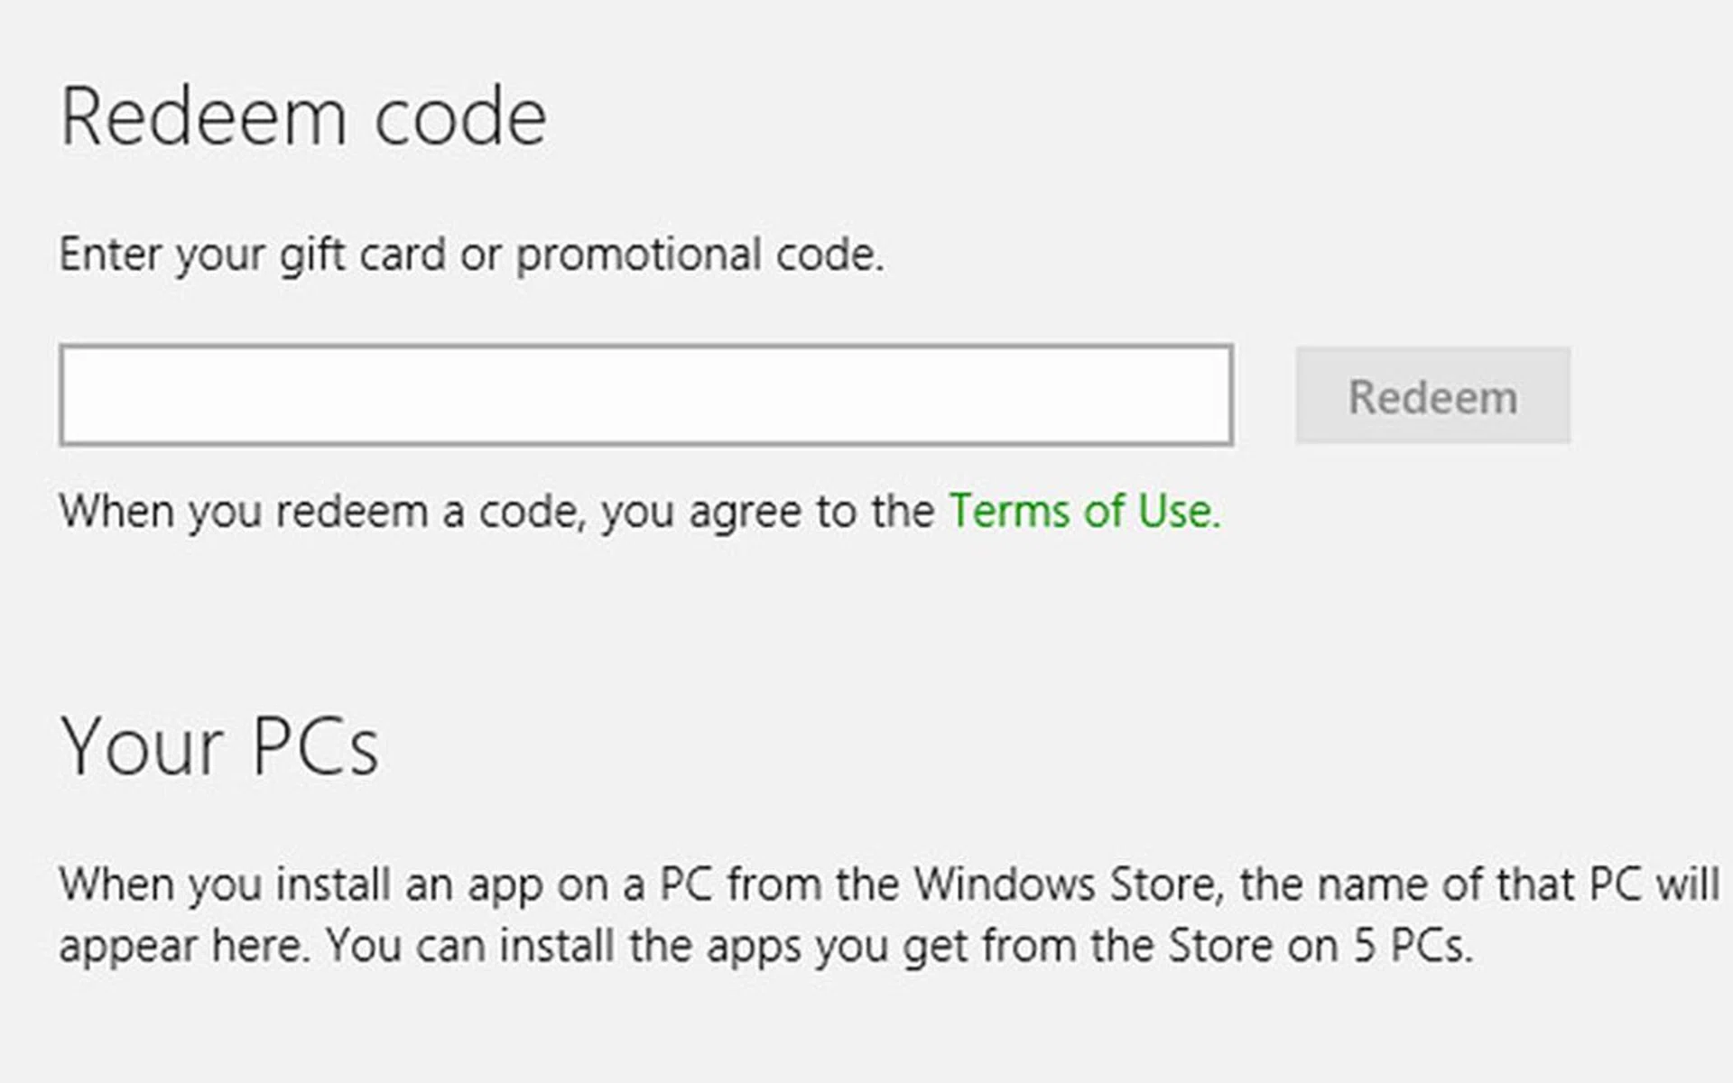Click the gift card code input field
Image resolution: width=1733 pixels, height=1083 pixels.
coord(646,395)
